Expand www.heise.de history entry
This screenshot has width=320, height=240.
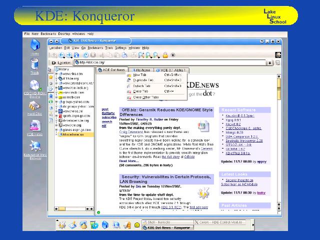point(56,111)
